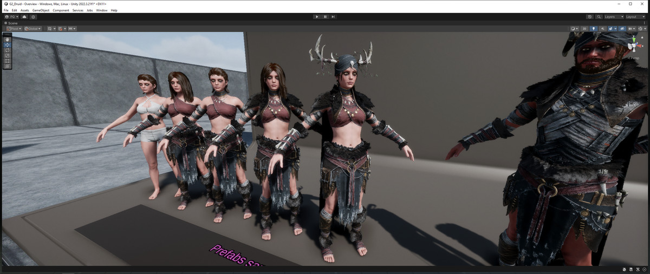
Task: Open the Pivot handle position dropdown
Action: click(14, 29)
